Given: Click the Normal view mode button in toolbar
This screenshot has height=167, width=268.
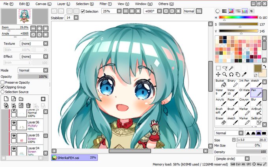Looking at the screenshot, I should pos(189,11).
